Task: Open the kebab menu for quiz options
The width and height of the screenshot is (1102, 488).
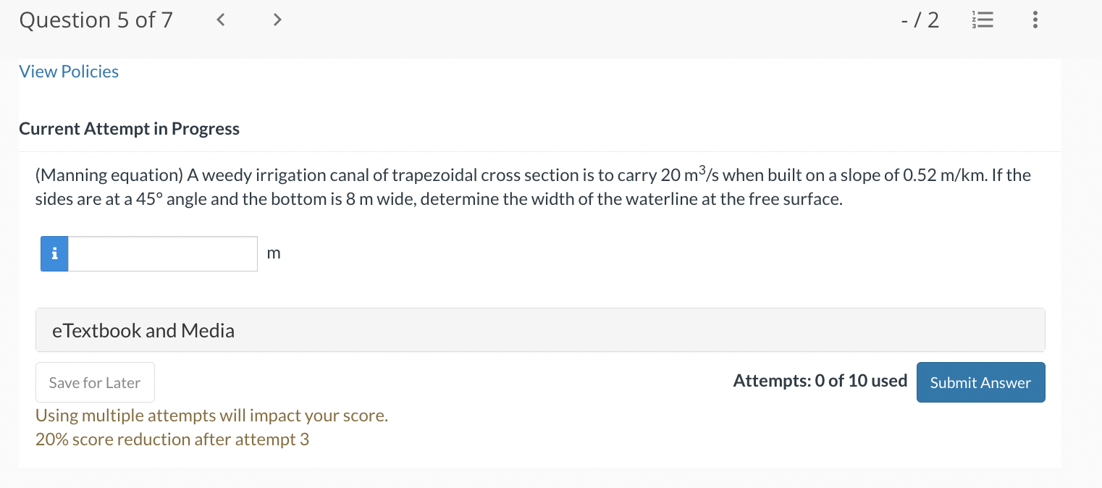Action: 1035,20
